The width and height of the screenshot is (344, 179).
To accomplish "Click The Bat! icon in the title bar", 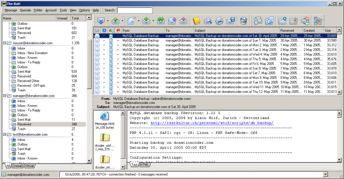I will 4,3.
